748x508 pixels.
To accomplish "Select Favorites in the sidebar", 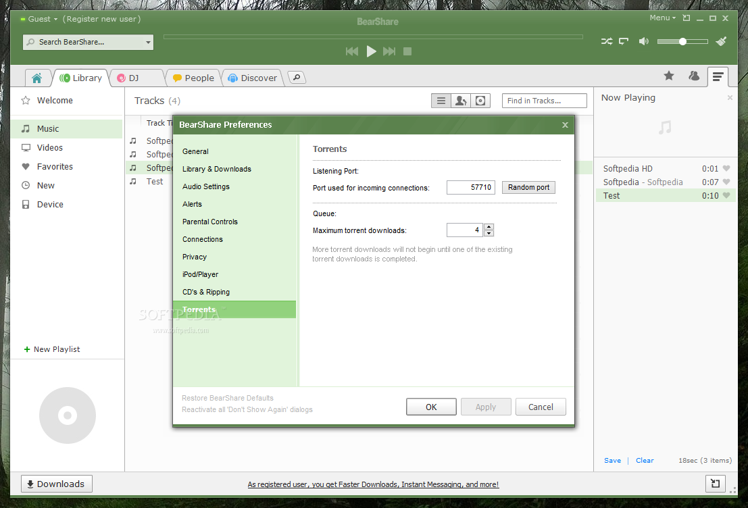I will (x=55, y=166).
